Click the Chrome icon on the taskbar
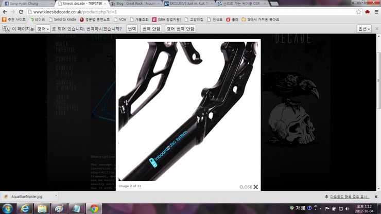This screenshot has height=214, width=381. pos(94,209)
